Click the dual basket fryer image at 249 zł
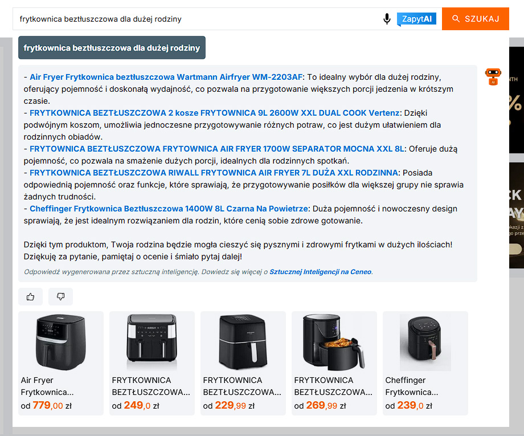524x436 pixels. 152,343
